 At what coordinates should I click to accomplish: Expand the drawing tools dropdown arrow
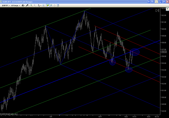click(x=29, y=5)
